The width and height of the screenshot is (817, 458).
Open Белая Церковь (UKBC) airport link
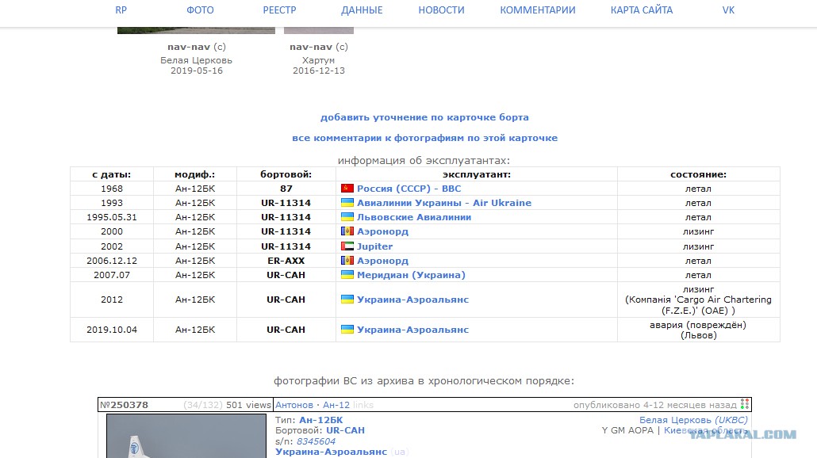(x=693, y=420)
